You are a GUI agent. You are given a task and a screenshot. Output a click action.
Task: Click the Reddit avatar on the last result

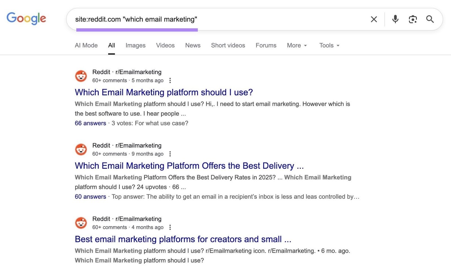81,223
